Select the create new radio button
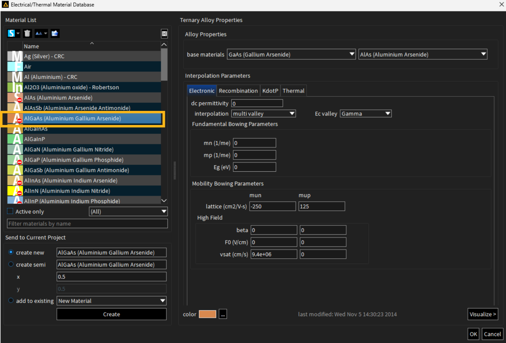 point(11,252)
